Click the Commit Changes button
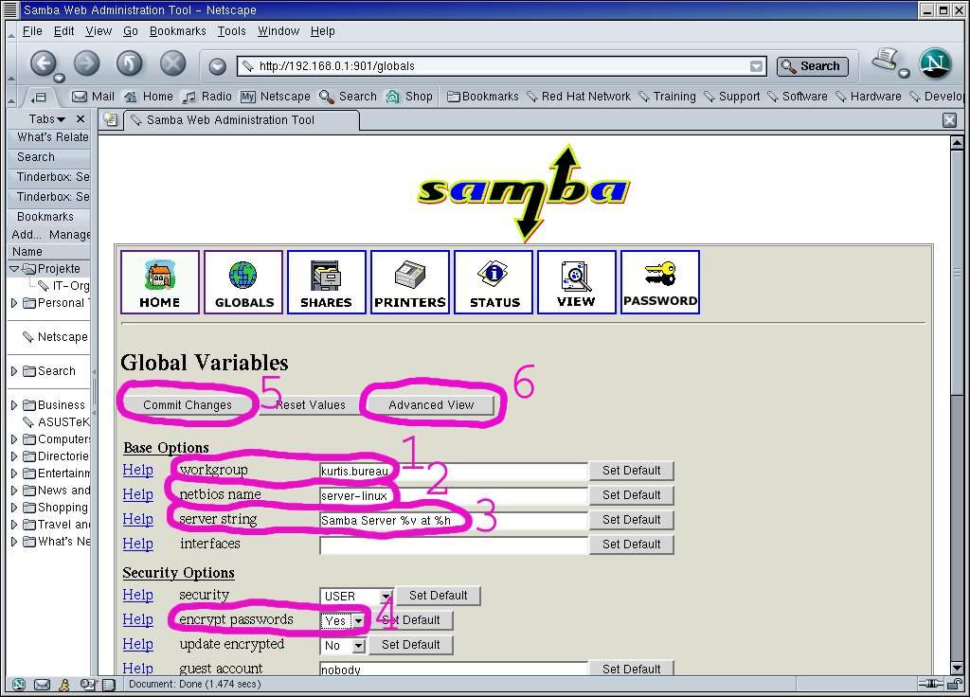This screenshot has height=697, width=970. click(188, 405)
